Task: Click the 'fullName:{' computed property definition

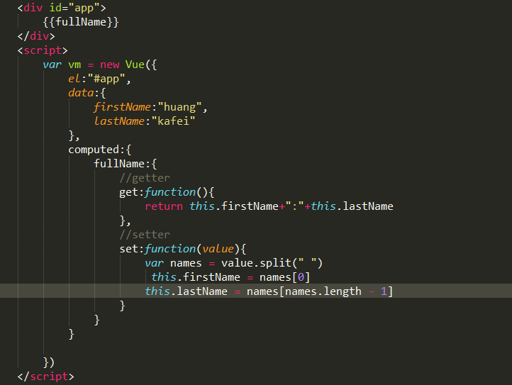Action: click(x=119, y=164)
